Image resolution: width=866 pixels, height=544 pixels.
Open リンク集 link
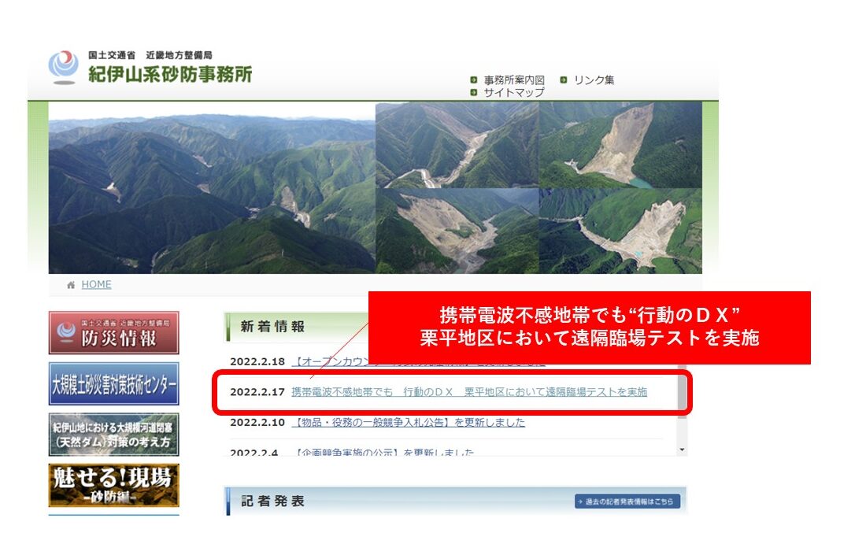pos(594,80)
